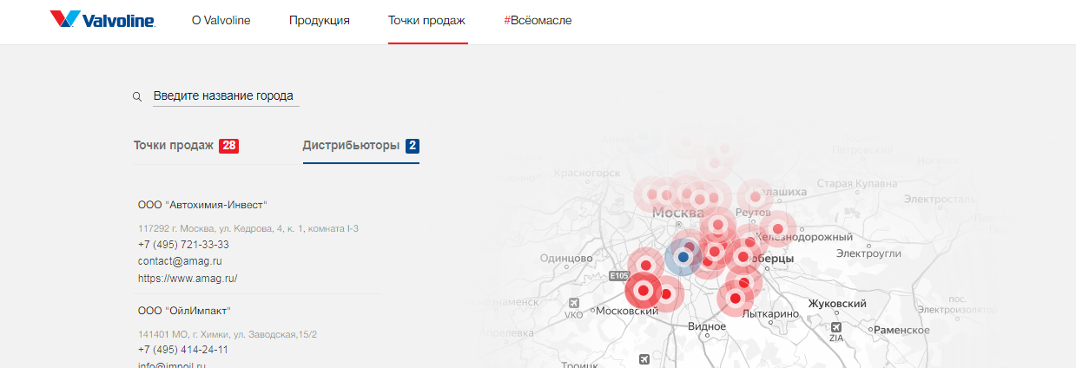Screen dimensions: 1076x368
Task: Click the red marker over Балашиха
Action: point(754,197)
